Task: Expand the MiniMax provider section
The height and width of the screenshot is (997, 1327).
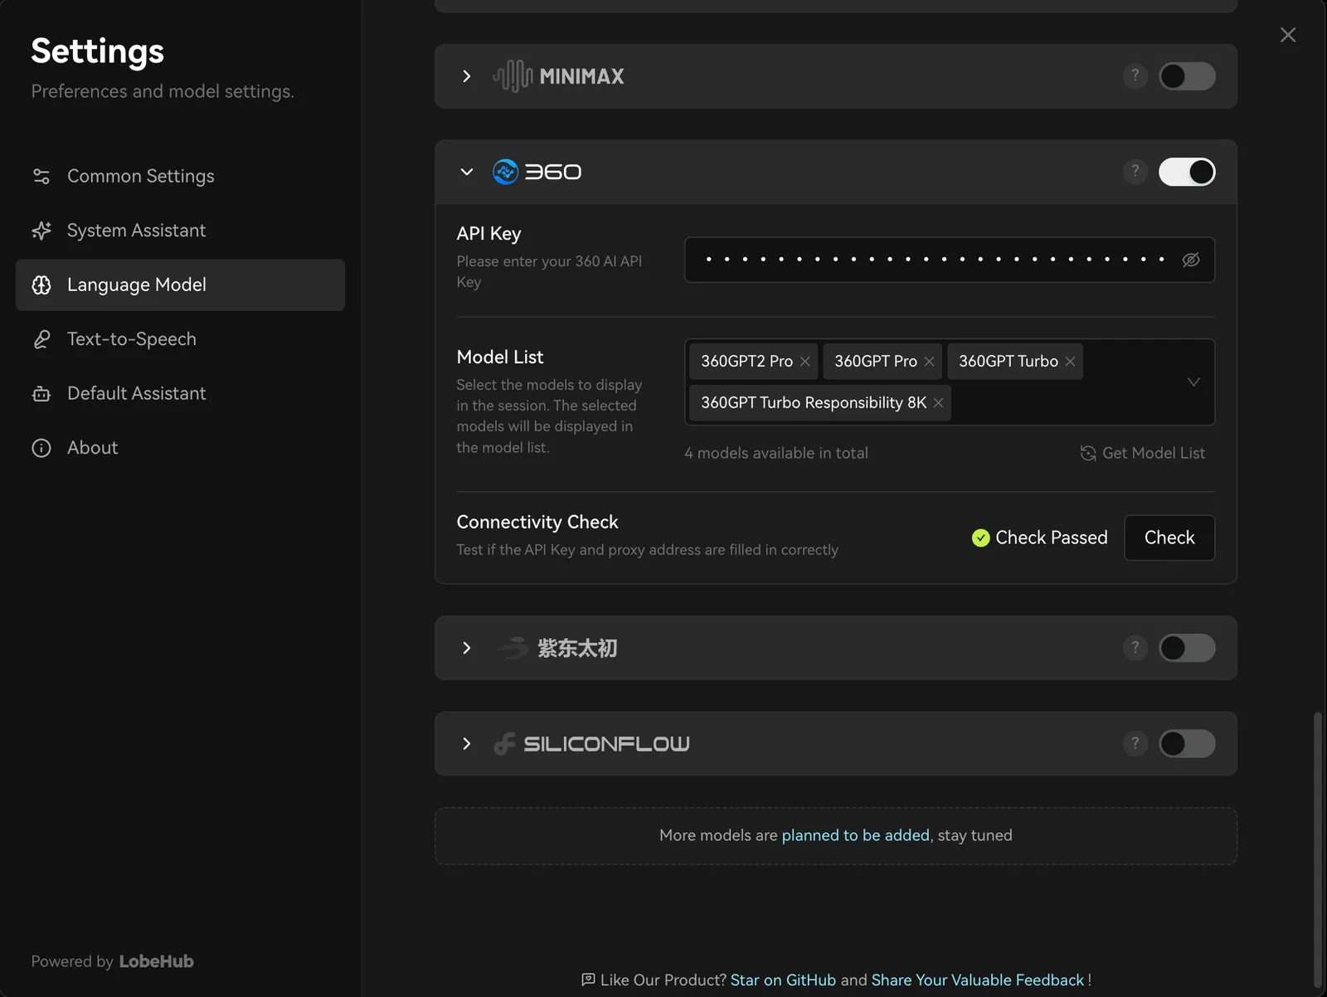Action: click(467, 76)
